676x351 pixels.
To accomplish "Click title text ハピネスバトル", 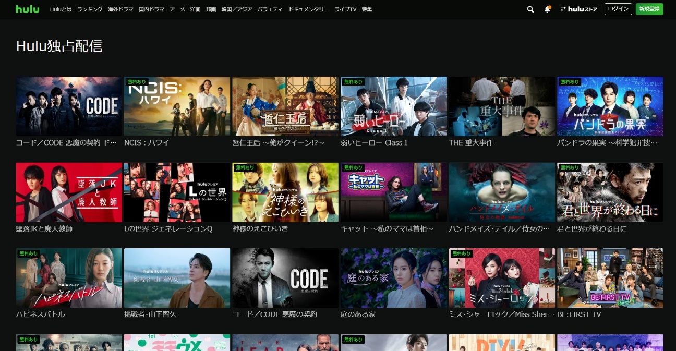I will pos(41,314).
